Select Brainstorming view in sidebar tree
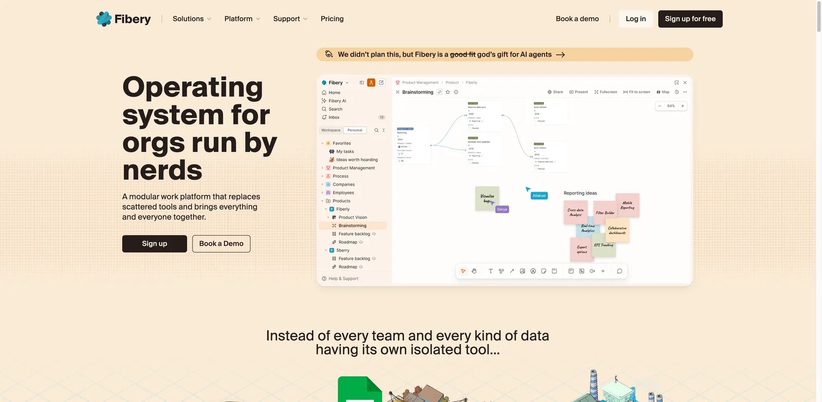Viewport: 822px width, 402px height. coord(353,226)
